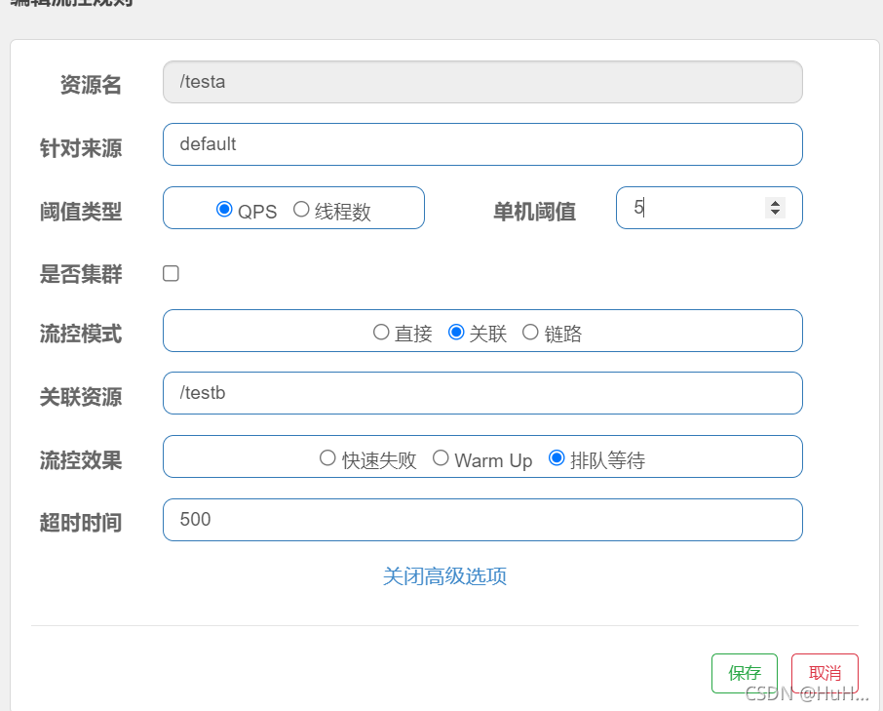
Task: Click the 是否集群 label
Action: (x=81, y=274)
